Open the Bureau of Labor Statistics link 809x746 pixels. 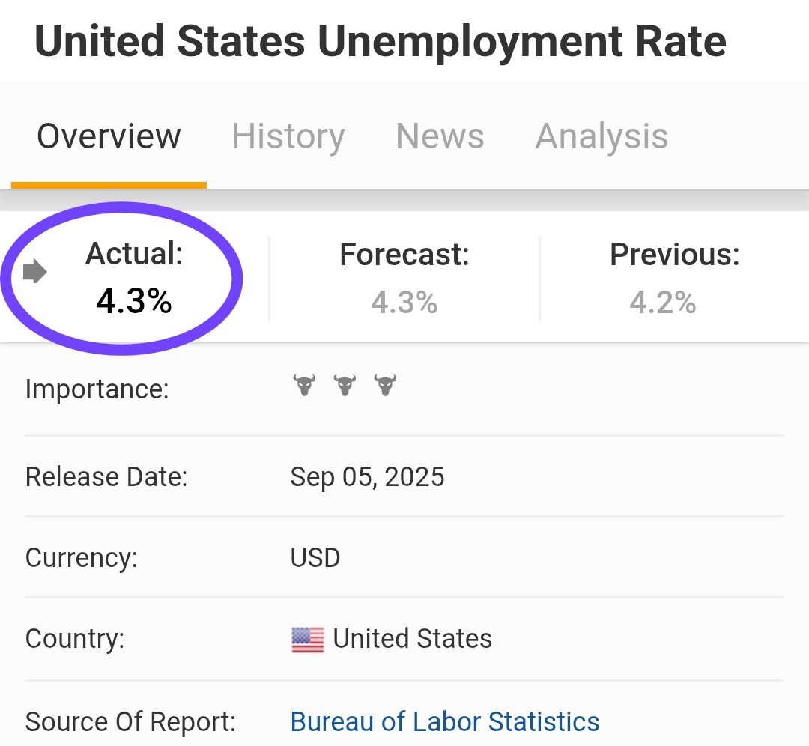445,721
